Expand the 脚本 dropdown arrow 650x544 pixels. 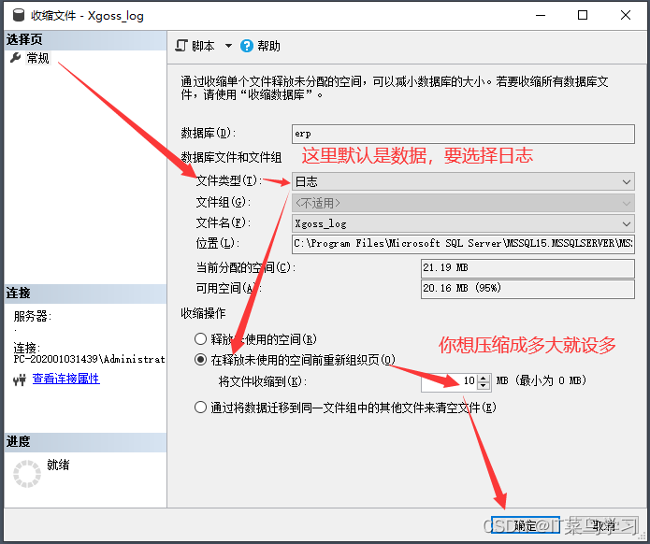point(228,46)
